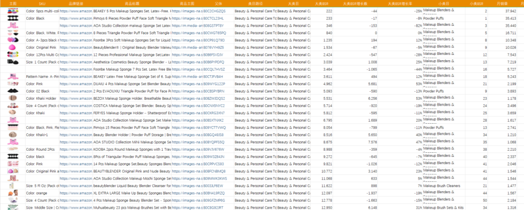Select title 'Beautyblender® | Original Beauty Blender'
Viewport: 524px width, 210px height.
point(132,48)
